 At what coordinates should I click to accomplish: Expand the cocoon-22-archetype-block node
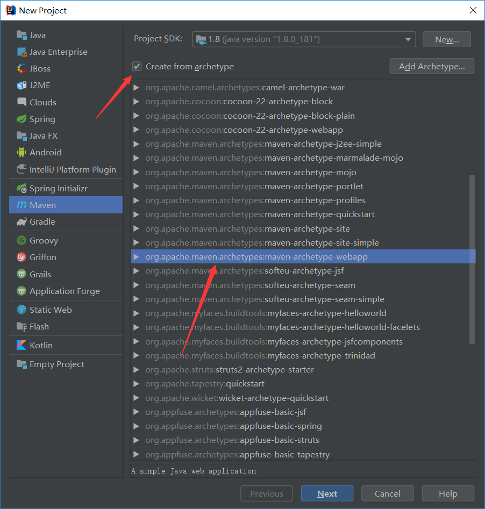point(137,102)
